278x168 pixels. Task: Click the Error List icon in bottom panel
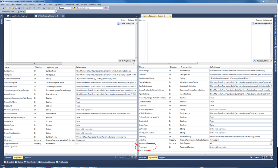coord(5,162)
